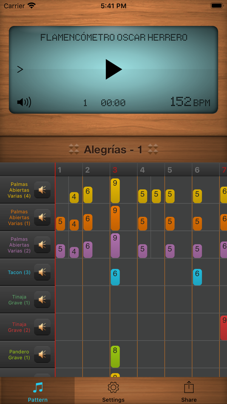Tap the 5:41 PM clock
The height and width of the screenshot is (404, 227).
(x=113, y=6)
